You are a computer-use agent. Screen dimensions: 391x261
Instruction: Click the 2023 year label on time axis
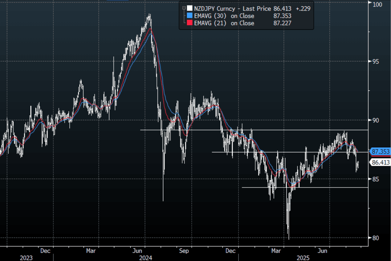(x=26, y=258)
